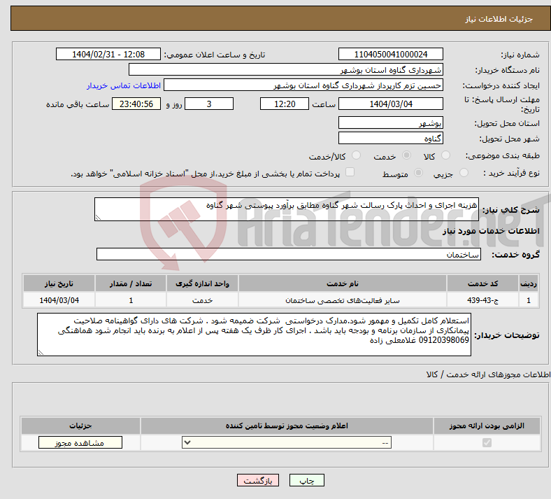Select the خدمت radio button

pyautogui.click(x=406, y=155)
